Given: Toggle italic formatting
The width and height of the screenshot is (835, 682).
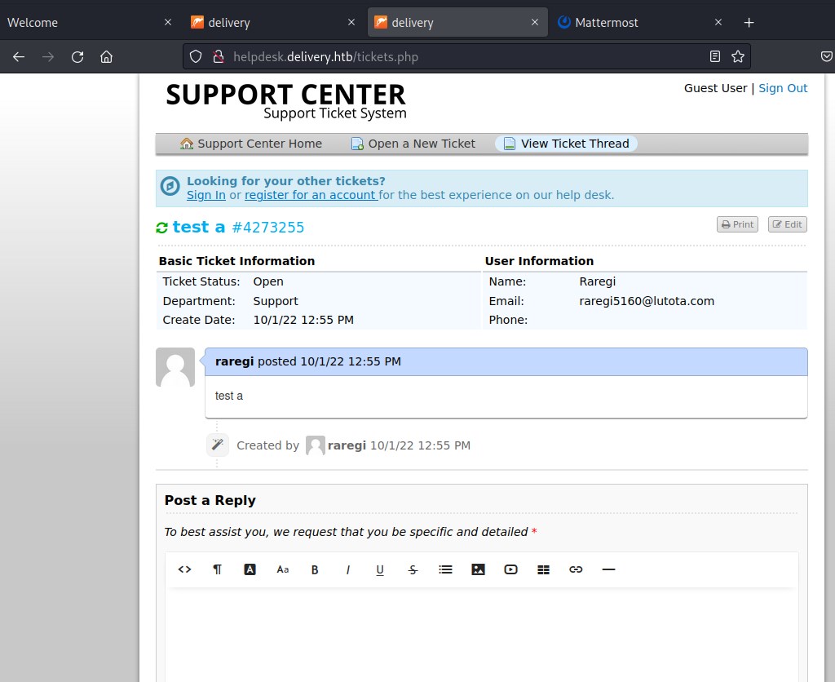Looking at the screenshot, I should pos(348,569).
